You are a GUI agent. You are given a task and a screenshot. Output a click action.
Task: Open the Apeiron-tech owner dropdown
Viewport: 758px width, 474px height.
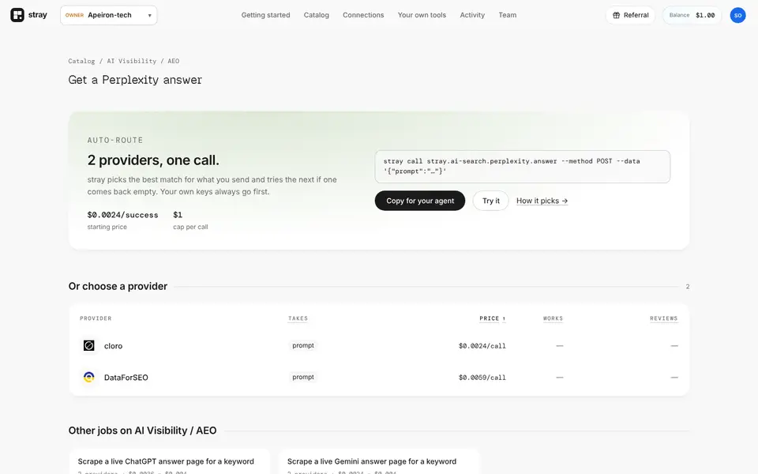pos(109,15)
